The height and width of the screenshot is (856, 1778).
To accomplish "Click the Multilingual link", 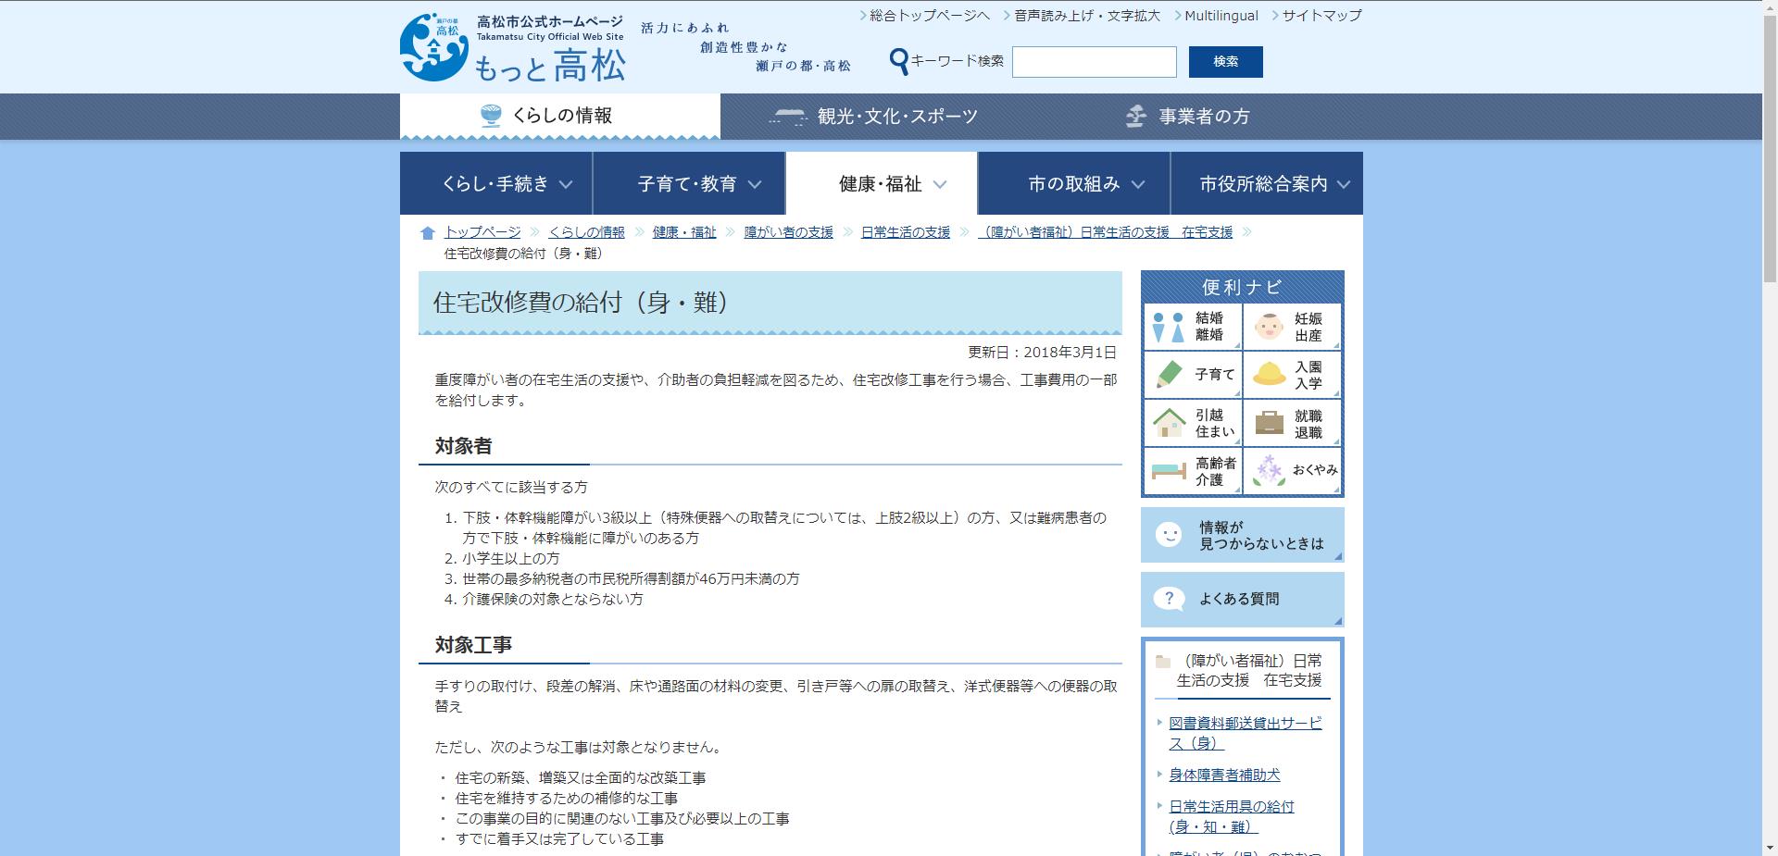I will tap(1221, 15).
